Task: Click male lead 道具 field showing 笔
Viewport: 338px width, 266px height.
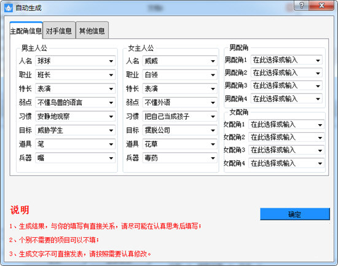Action: pos(75,144)
